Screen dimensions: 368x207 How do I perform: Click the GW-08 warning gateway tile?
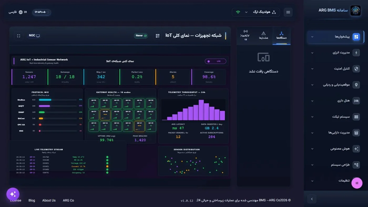tap(105, 115)
